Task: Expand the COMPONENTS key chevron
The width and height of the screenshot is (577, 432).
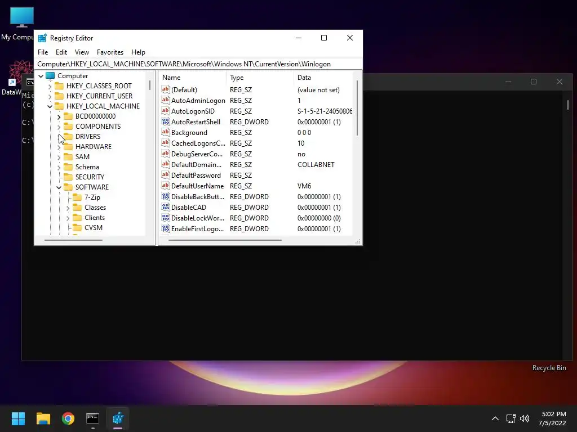Action: tap(59, 127)
